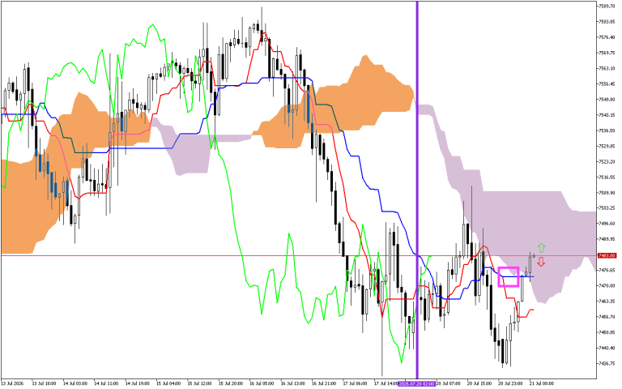The image size is (622, 389).
Task: Click the 7509.90 price axis label
Action: coord(607,193)
